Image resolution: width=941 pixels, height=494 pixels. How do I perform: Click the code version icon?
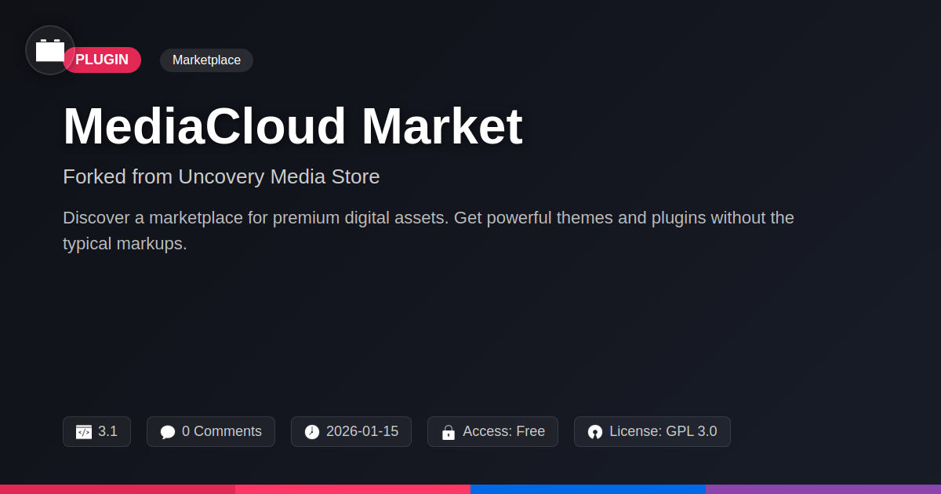[x=84, y=432]
